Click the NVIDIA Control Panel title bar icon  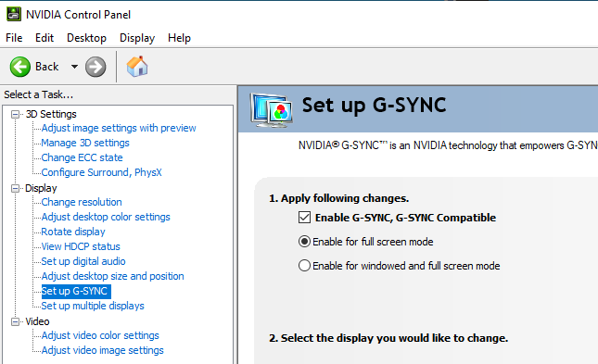(14, 14)
